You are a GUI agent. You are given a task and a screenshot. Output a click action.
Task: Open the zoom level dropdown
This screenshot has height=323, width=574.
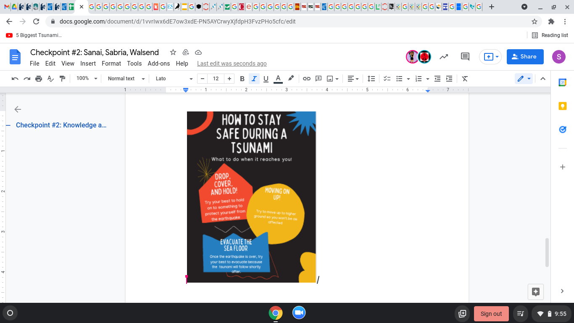pos(87,79)
